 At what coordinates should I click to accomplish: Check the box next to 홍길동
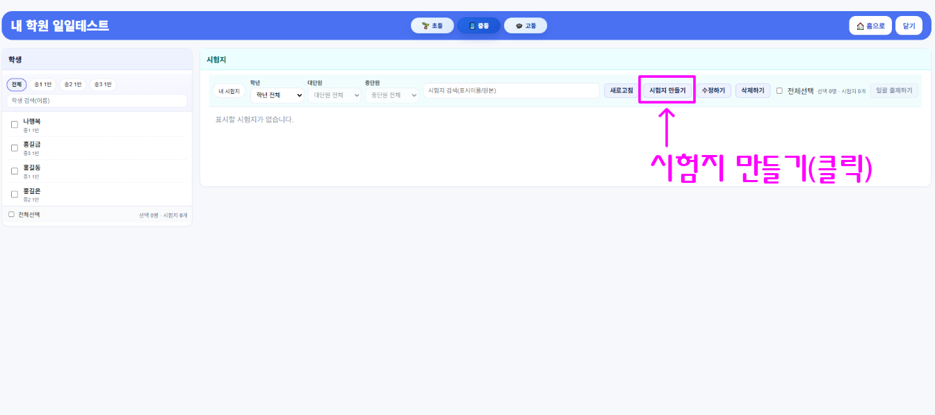pyautogui.click(x=15, y=171)
